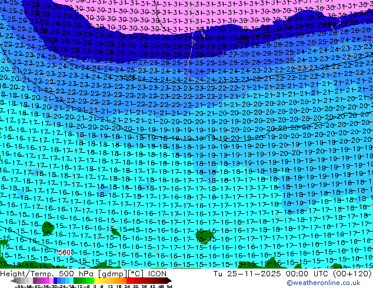Click the dark purple swatch in the legend
The height and width of the screenshot is (288, 373).
click(x=35, y=280)
